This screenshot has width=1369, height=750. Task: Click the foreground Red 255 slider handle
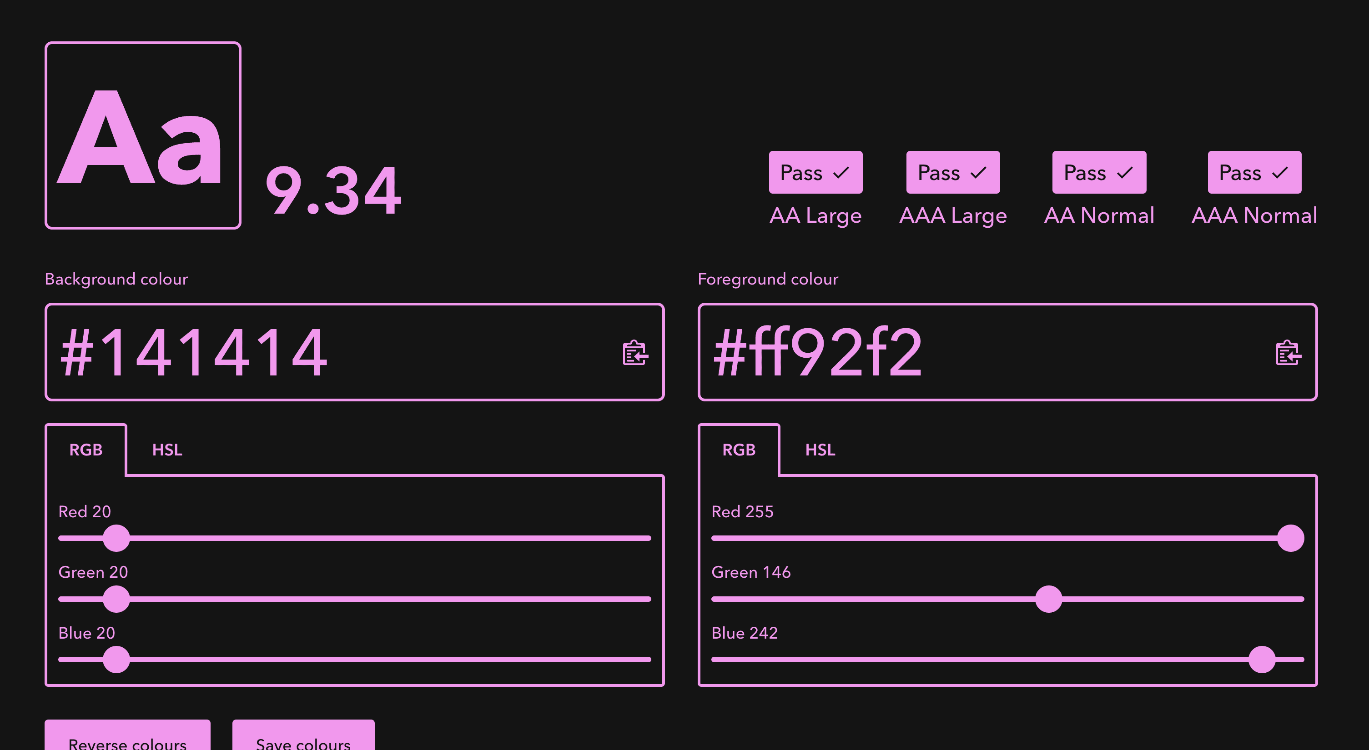pos(1290,538)
